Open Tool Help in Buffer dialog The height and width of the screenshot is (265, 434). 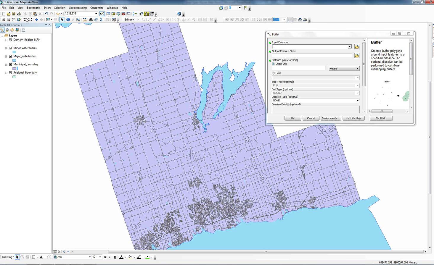381,118
